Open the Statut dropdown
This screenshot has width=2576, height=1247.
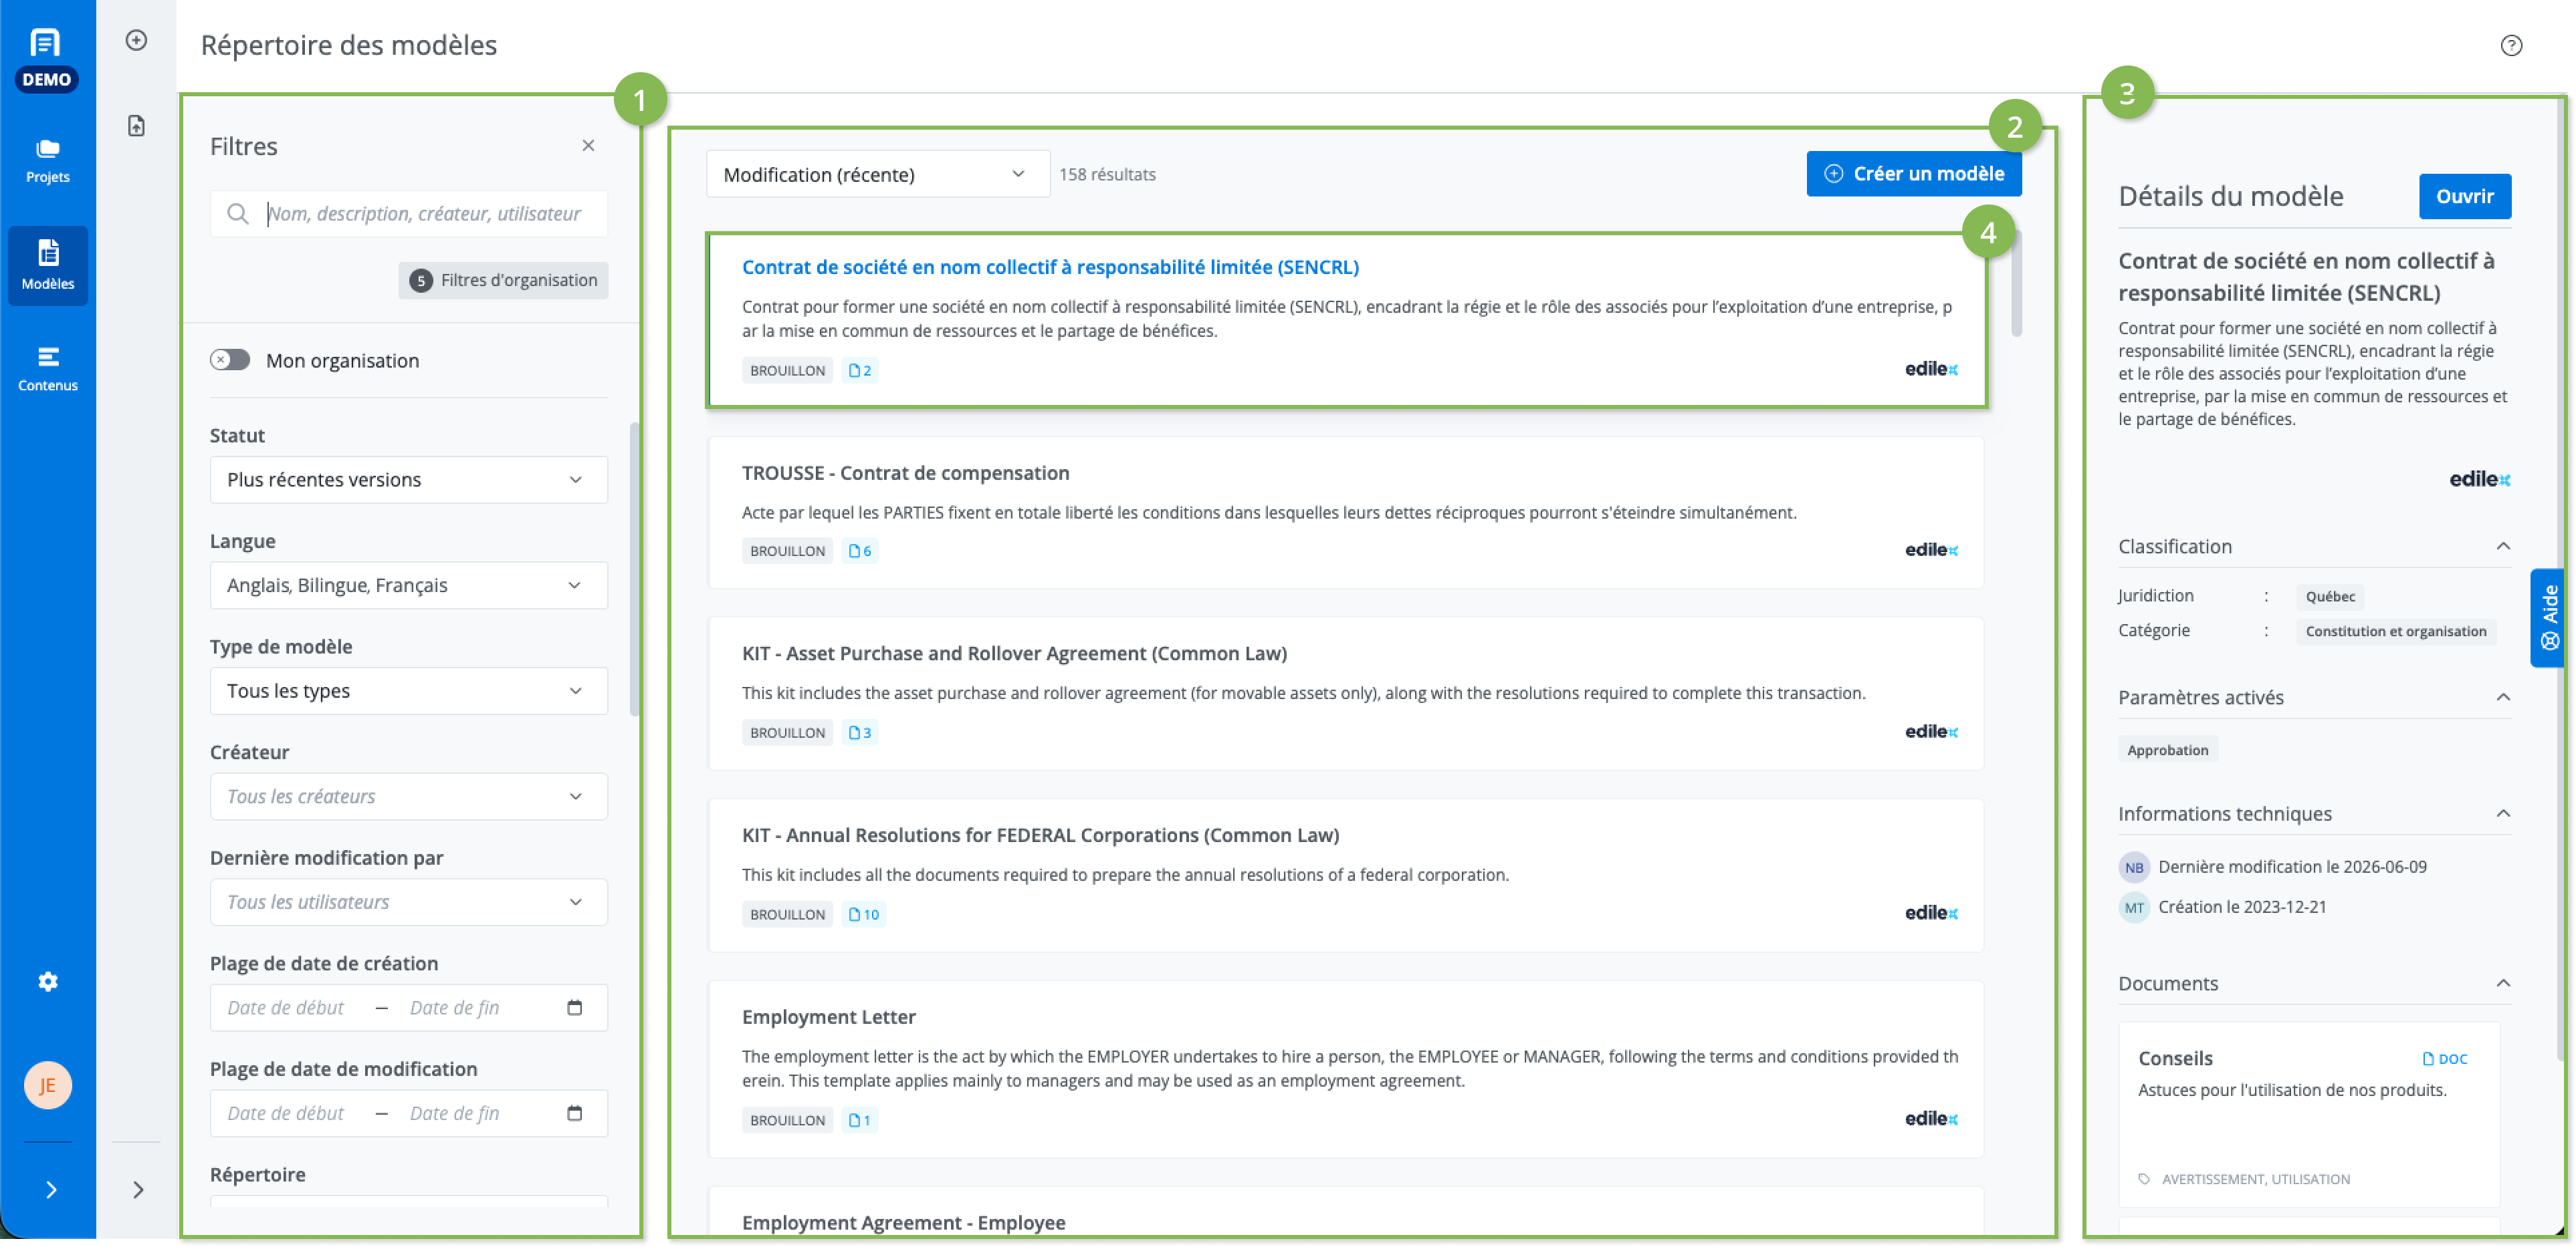point(408,480)
